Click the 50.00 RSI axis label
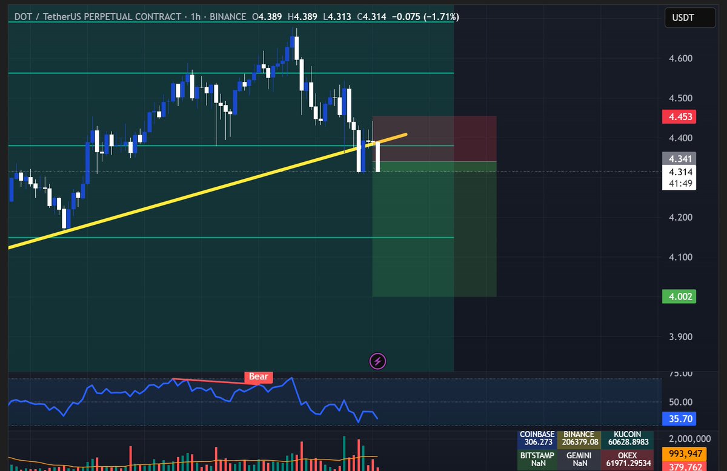This screenshot has width=727, height=471. coord(681,401)
